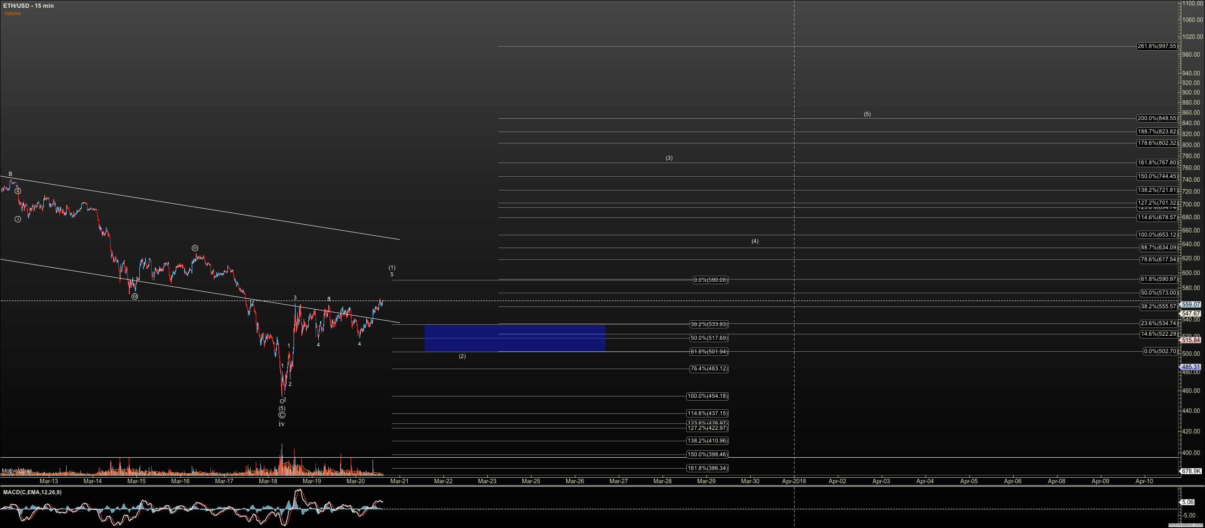Click the 261.8%(997.55) Fibonacci extension label
Viewport: 1205px width, 528px height.
(1158, 46)
